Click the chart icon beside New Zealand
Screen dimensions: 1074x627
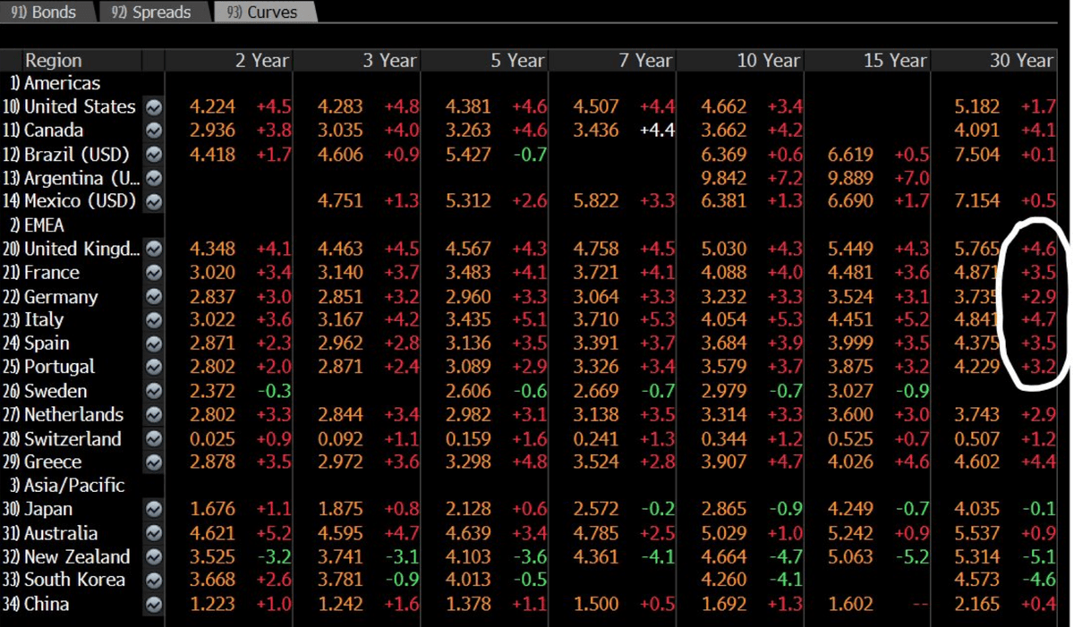point(154,557)
